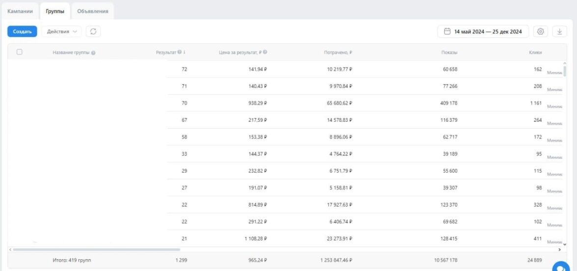Viewport: 577px width, 271px height.
Task: Select the Группы tab
Action: pos(54,11)
